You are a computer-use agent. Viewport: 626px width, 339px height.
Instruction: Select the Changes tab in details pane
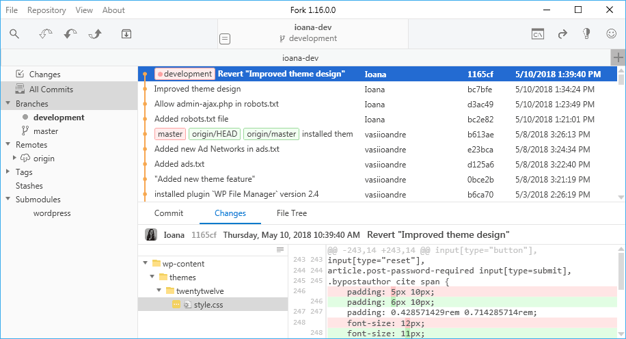[x=230, y=213]
